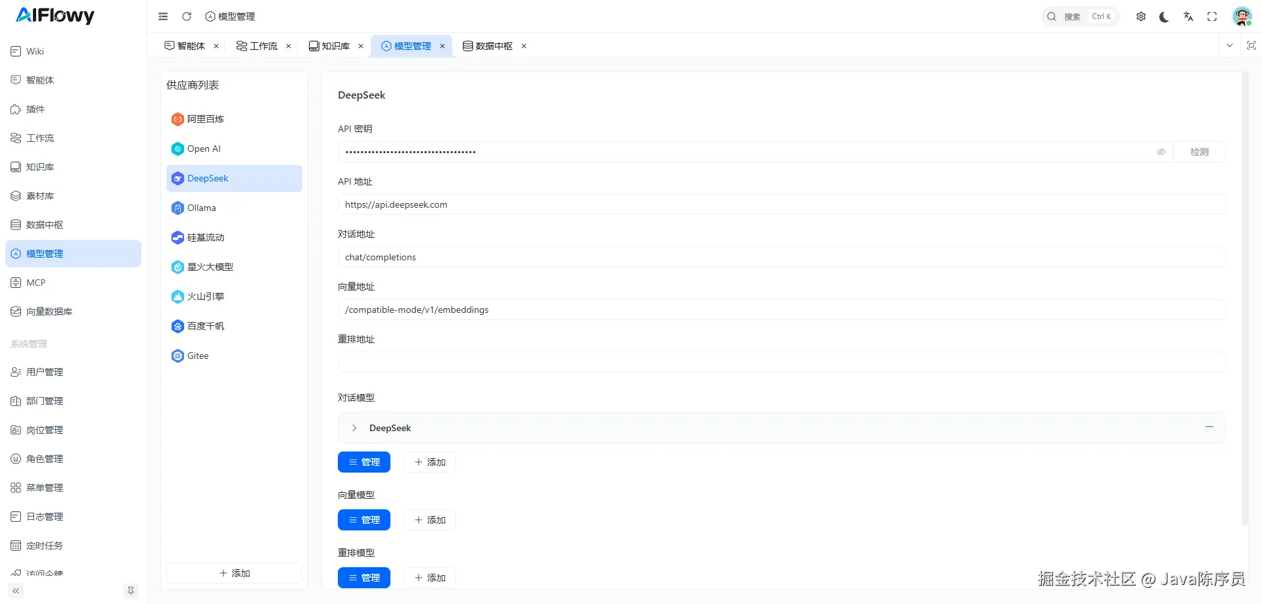1262x604 pixels.
Task: Open 知识库 in the sidebar
Action: tap(73, 167)
